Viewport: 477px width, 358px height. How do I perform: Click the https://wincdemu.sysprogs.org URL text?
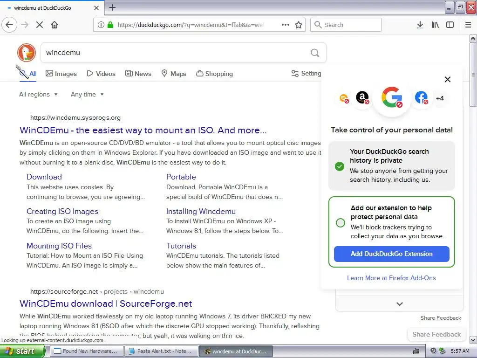75,118
